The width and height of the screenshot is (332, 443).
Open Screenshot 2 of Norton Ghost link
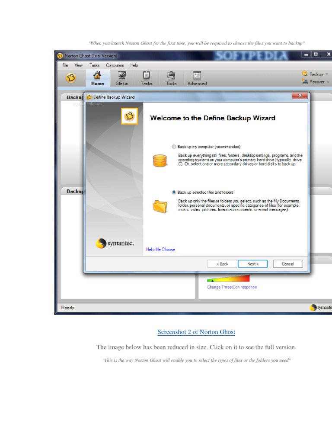(x=196, y=332)
